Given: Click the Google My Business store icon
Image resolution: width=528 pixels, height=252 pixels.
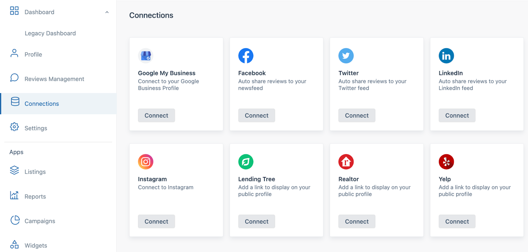Looking at the screenshot, I should tap(146, 56).
